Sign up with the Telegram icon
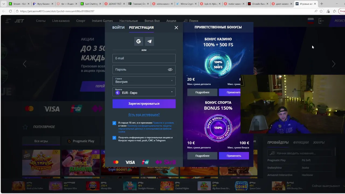Screen dimensions: 345x194 tap(150, 41)
